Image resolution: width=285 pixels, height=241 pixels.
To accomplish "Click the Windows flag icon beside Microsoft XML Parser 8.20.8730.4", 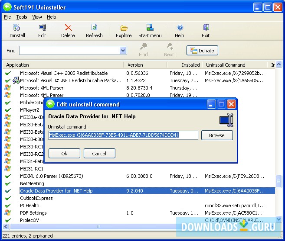I will pyautogui.click(x=7, y=87).
